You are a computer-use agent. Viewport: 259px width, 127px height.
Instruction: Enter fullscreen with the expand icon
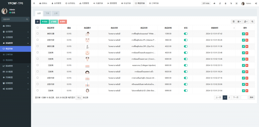(x=236, y=4)
